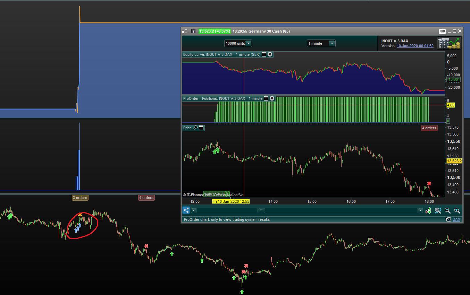Click the horizontal scrollbar thumb
This screenshot has width=470, height=295.
pyautogui.click(x=261, y=210)
